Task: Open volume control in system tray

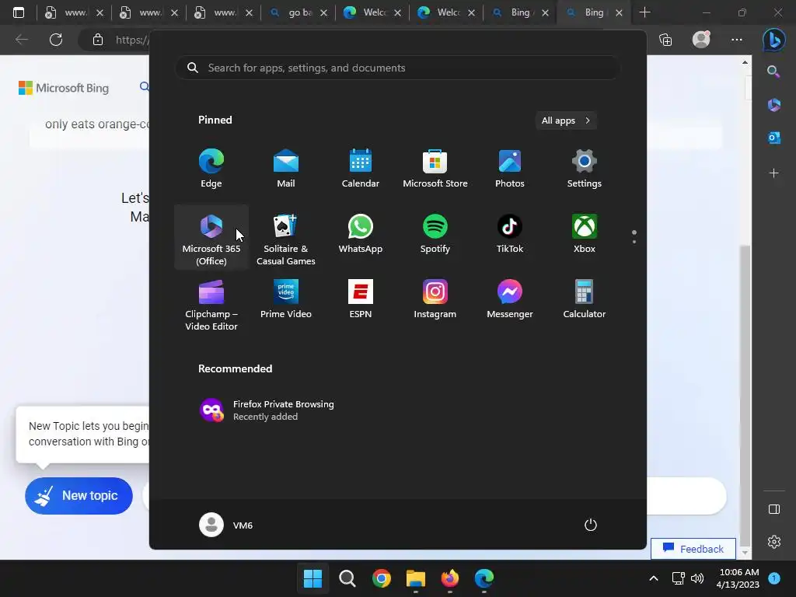Action: [x=697, y=578]
